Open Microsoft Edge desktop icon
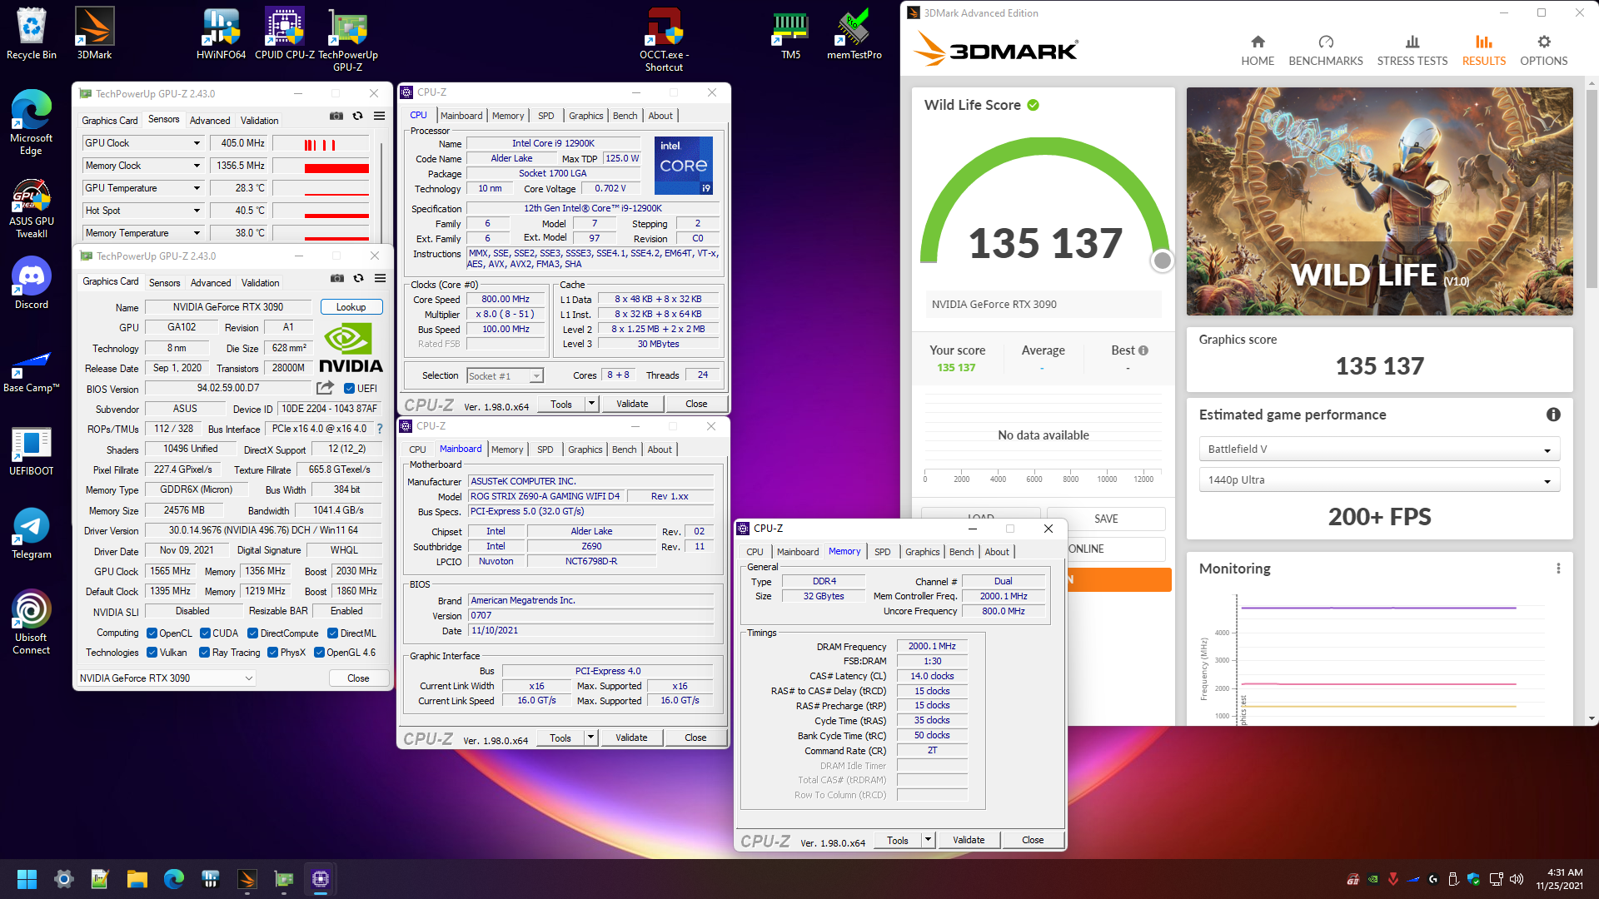 point(31,122)
